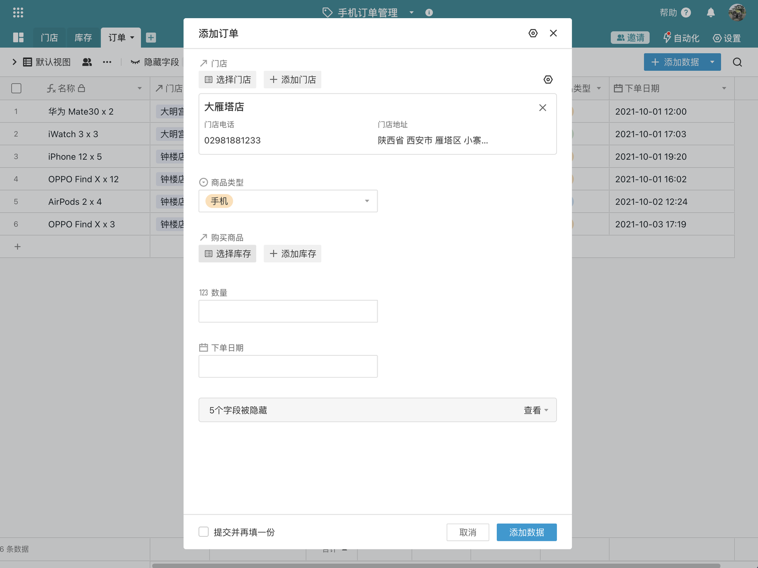
Task: Toggle the sidebar layout icon
Action: pyautogui.click(x=19, y=37)
